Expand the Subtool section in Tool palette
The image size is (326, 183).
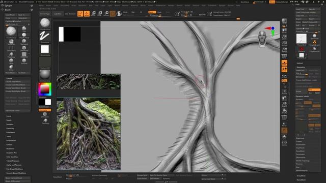tap(300, 63)
